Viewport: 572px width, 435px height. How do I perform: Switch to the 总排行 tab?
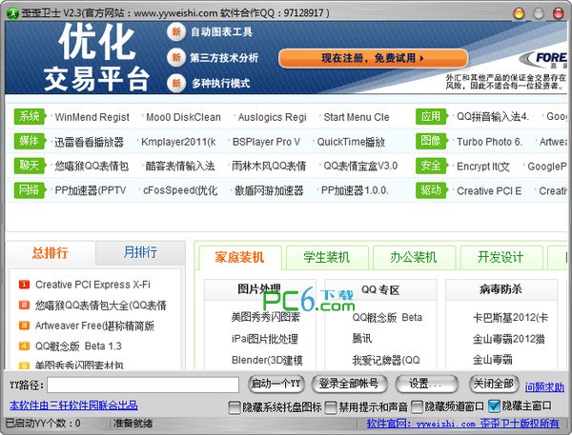pos(51,253)
